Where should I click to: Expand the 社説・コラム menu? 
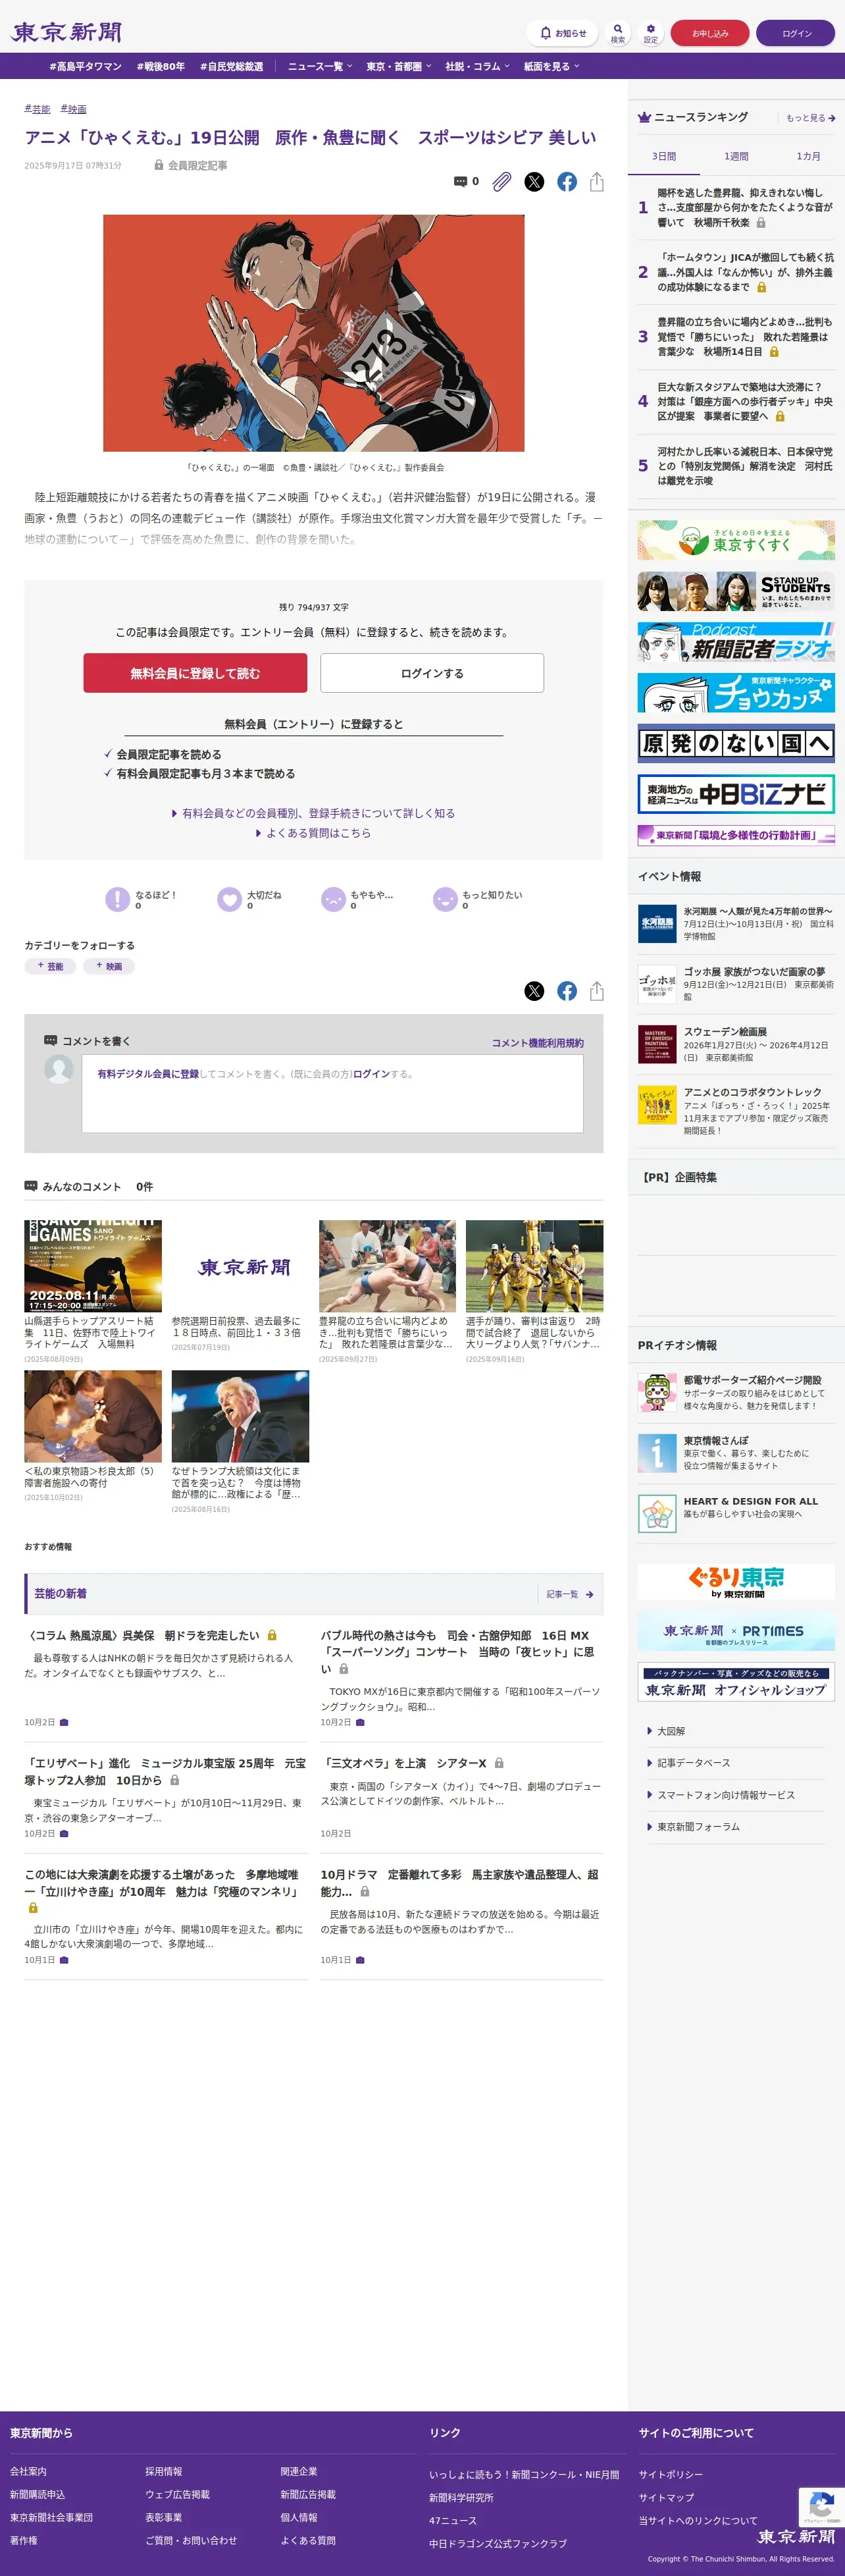[477, 67]
